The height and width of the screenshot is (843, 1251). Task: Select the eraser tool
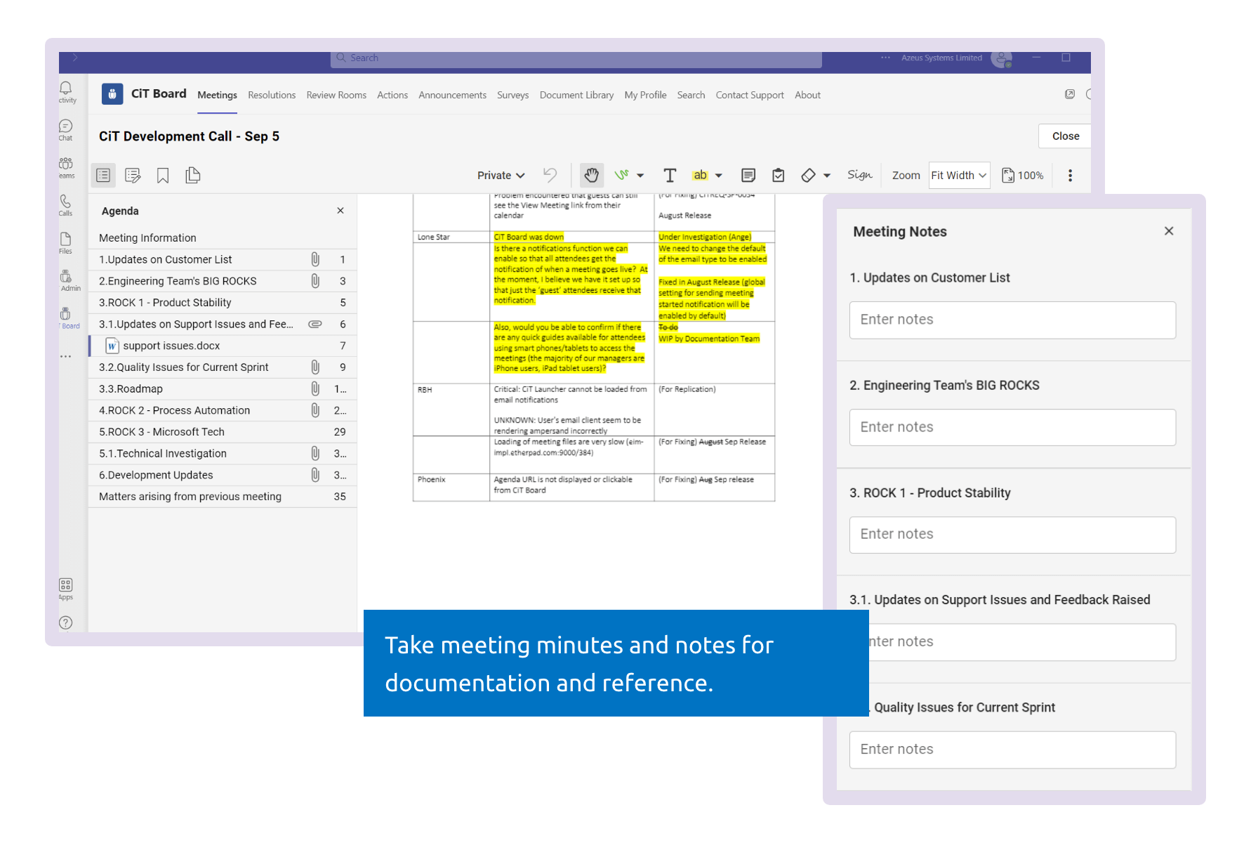pyautogui.click(x=808, y=175)
